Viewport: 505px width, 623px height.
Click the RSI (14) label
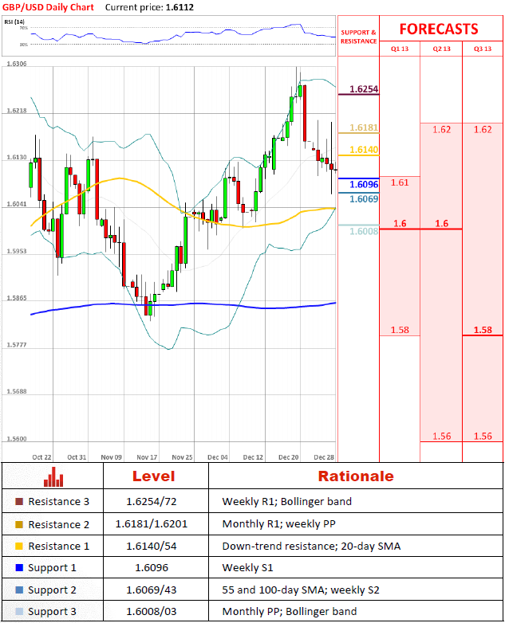tap(14, 22)
